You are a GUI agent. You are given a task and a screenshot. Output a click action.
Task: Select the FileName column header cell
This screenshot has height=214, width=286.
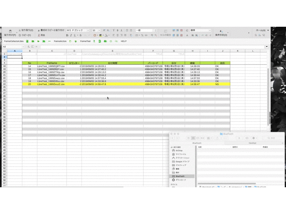[x=51, y=63]
